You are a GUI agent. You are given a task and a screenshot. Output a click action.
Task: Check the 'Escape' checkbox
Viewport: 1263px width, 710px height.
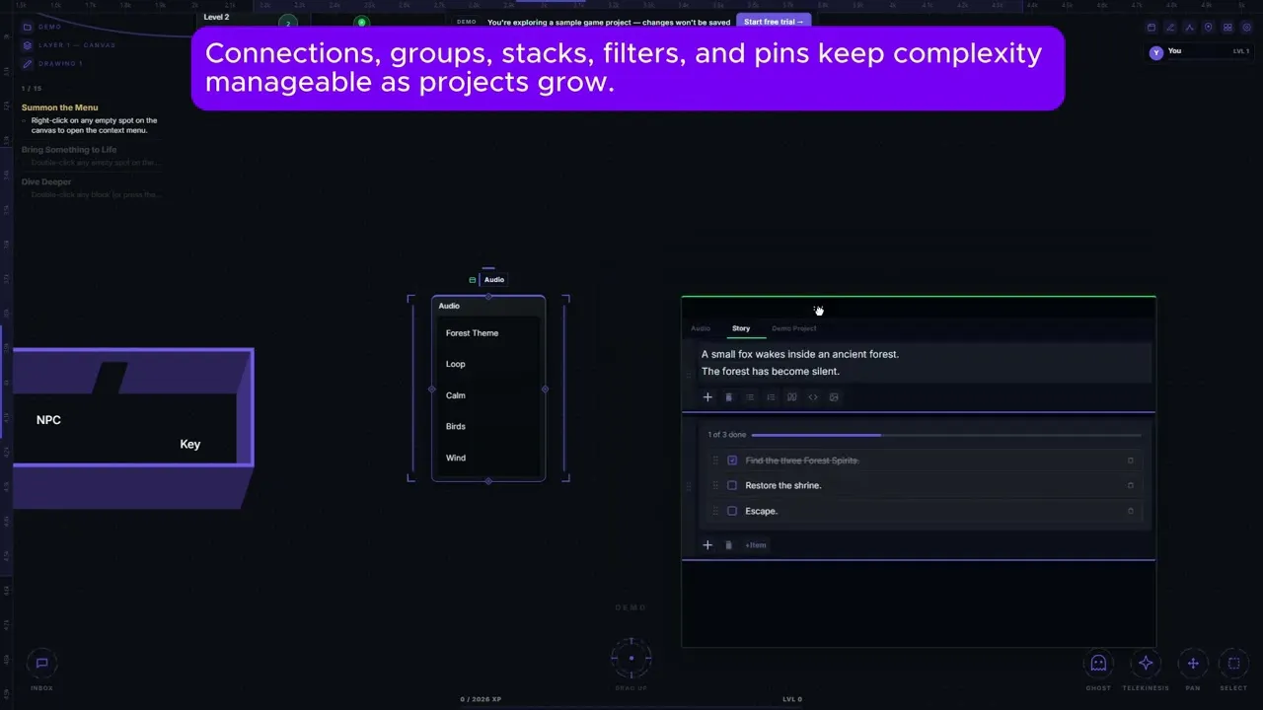(732, 511)
